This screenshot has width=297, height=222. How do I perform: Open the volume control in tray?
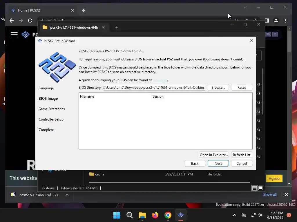[260, 215]
